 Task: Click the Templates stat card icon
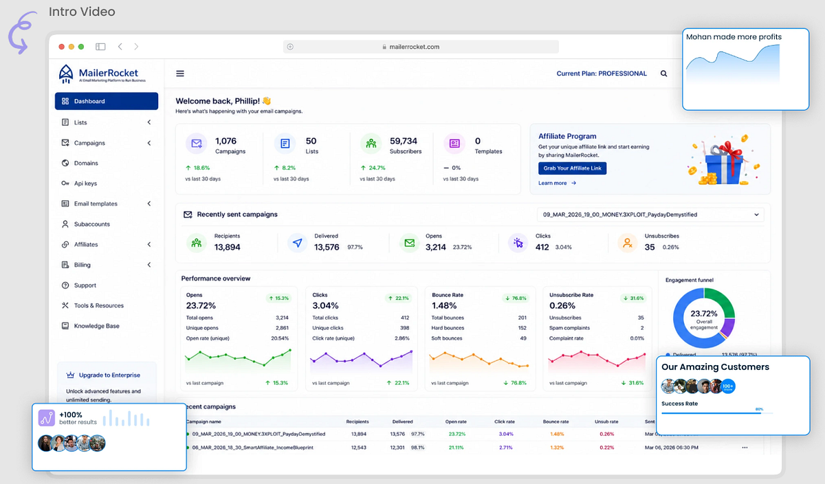click(x=454, y=144)
